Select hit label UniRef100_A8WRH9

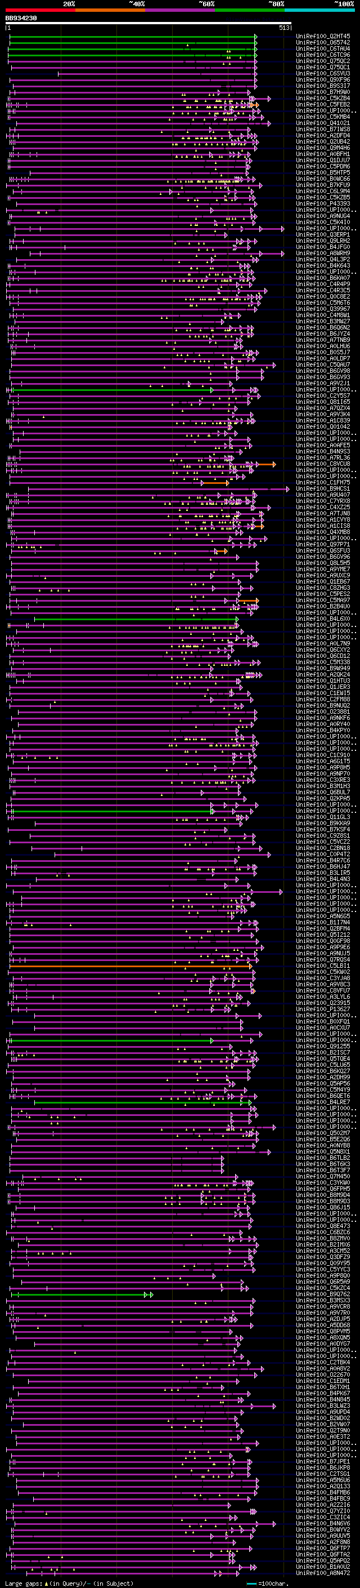click(323, 253)
